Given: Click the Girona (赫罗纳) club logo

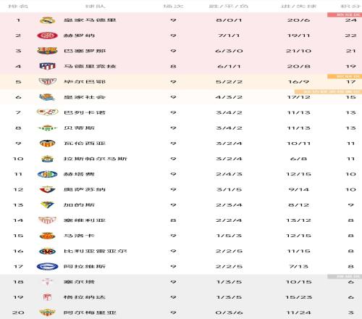Looking at the screenshot, I should 47,36.
